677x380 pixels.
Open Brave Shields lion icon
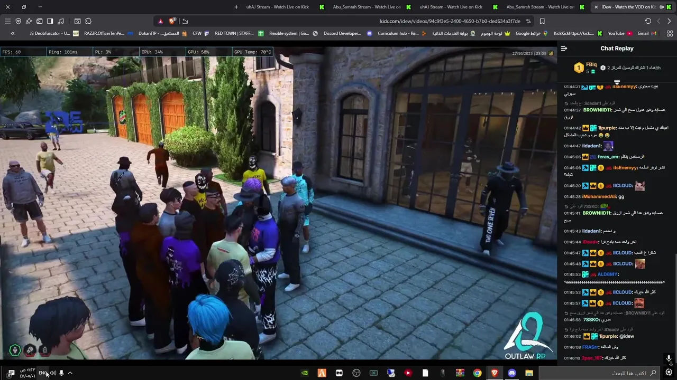click(x=172, y=21)
